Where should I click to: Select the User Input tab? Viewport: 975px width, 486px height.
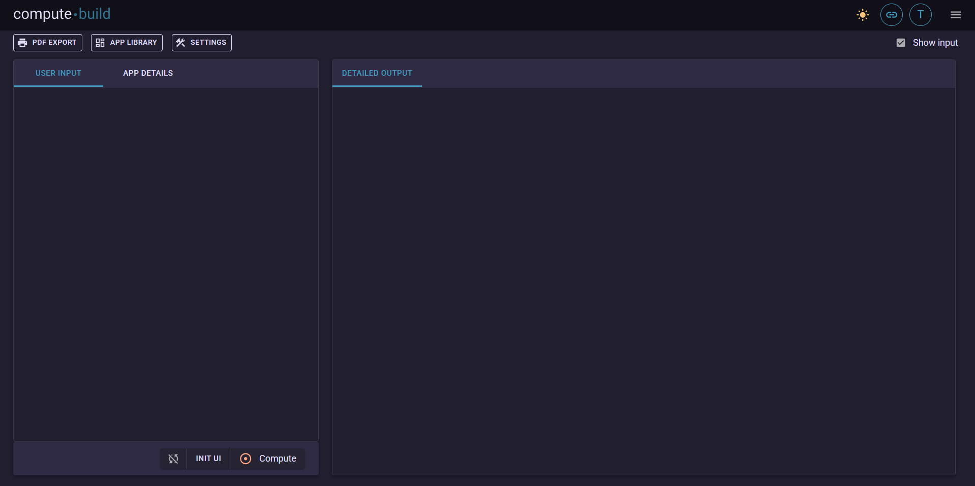click(58, 73)
